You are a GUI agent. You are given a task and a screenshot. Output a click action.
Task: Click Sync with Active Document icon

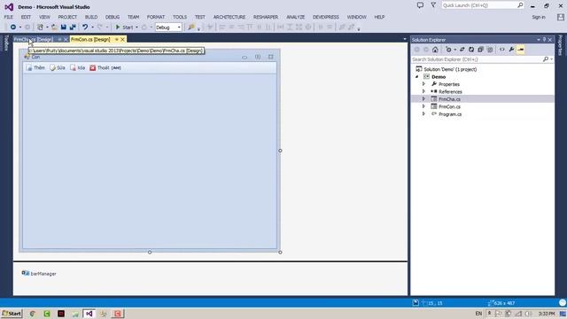pyautogui.click(x=462, y=50)
